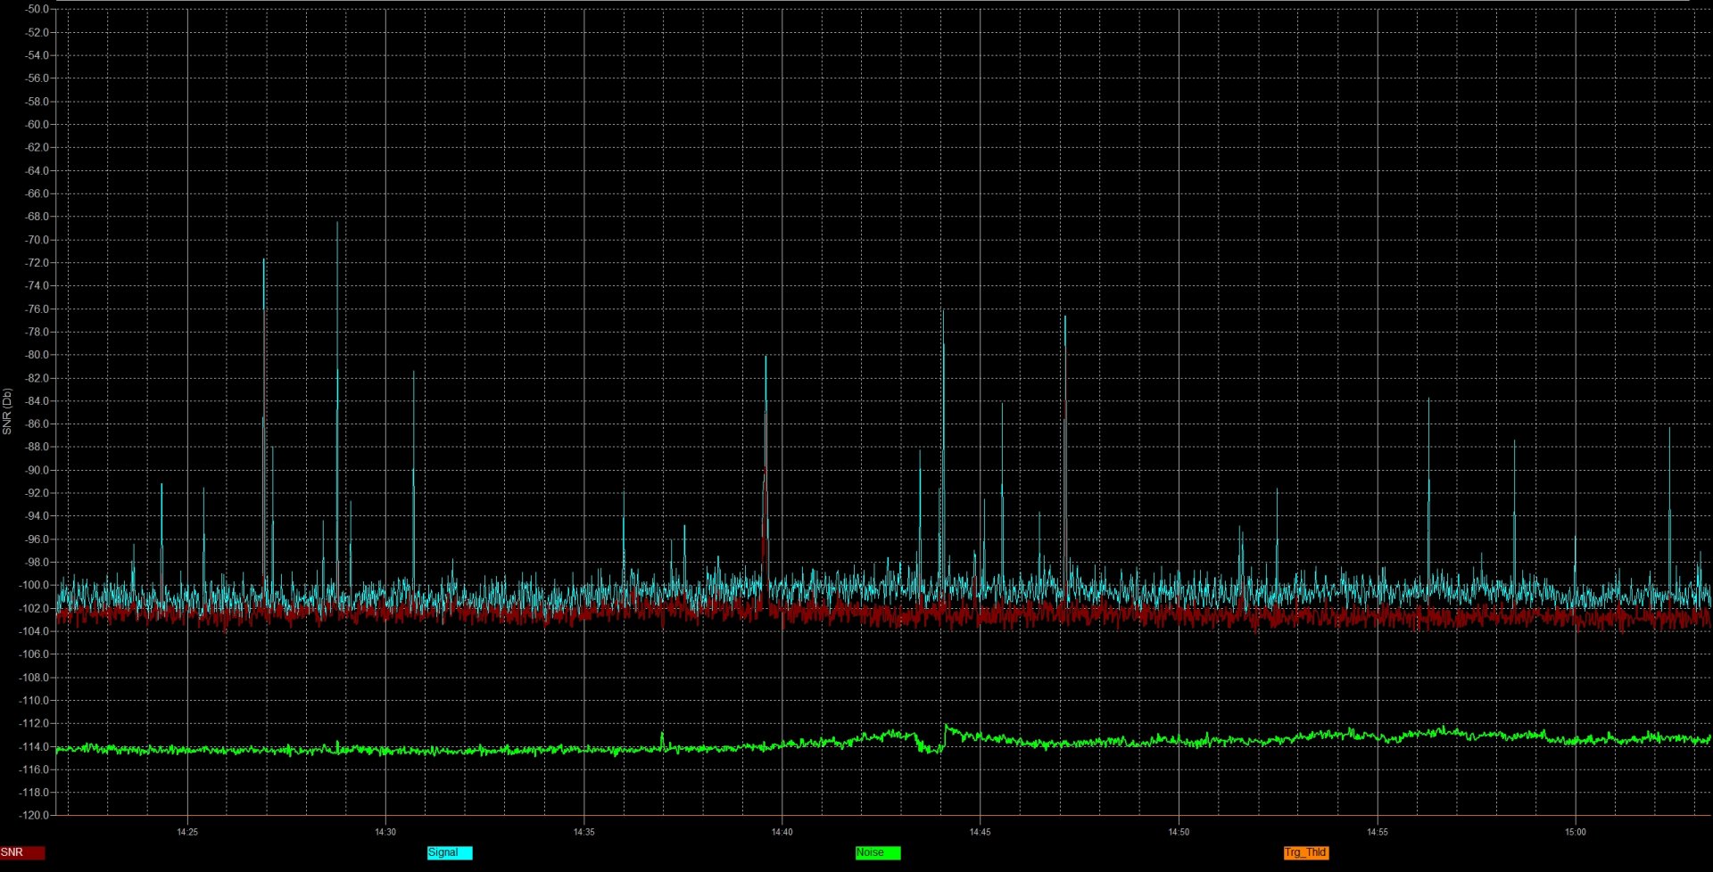This screenshot has height=872, width=1713.
Task: Select the -114.0 y-axis value
Action: coord(34,746)
